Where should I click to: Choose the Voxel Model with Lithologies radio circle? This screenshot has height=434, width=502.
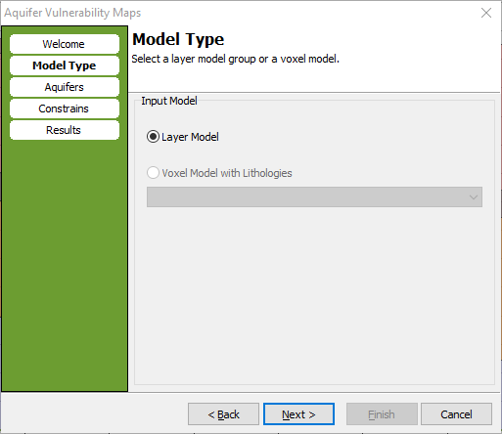tap(153, 173)
